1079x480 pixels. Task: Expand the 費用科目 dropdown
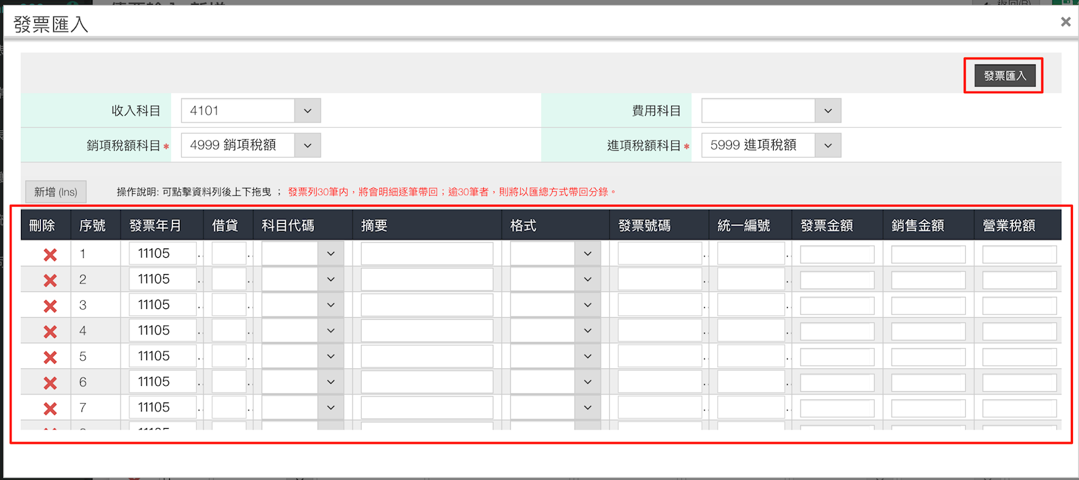click(828, 111)
